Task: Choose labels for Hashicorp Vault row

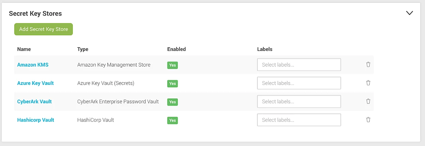Action: (x=299, y=120)
